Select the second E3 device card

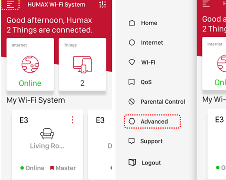click(x=100, y=145)
